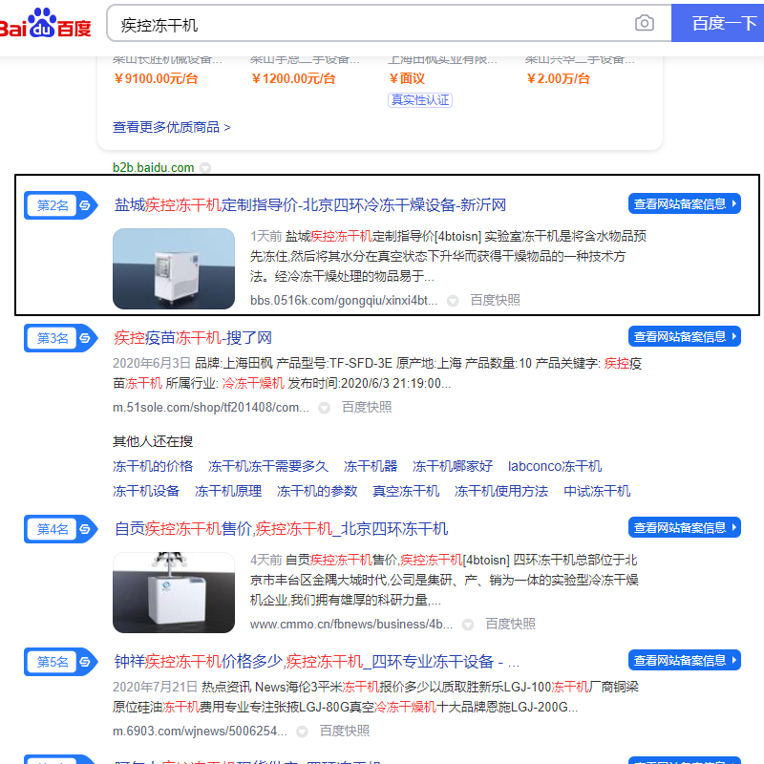
Task: Open the m.51sole.com/shop URL link
Action: tap(210, 407)
